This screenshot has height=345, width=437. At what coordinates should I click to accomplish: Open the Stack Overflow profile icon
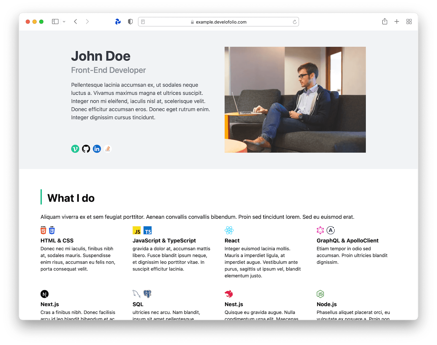[x=108, y=149]
